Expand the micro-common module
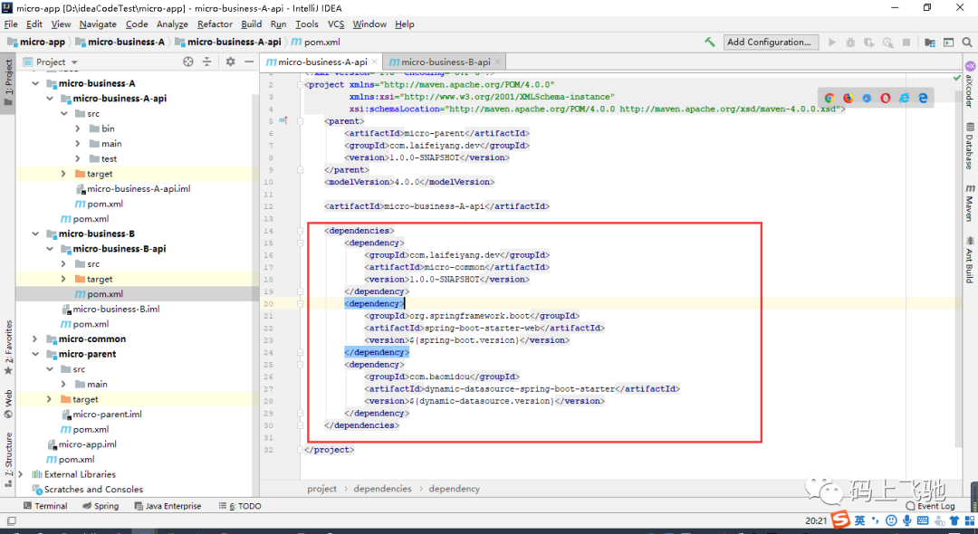Image resolution: width=978 pixels, height=534 pixels. tap(35, 339)
